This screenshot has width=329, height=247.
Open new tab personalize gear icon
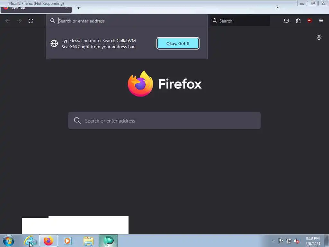coord(319,37)
